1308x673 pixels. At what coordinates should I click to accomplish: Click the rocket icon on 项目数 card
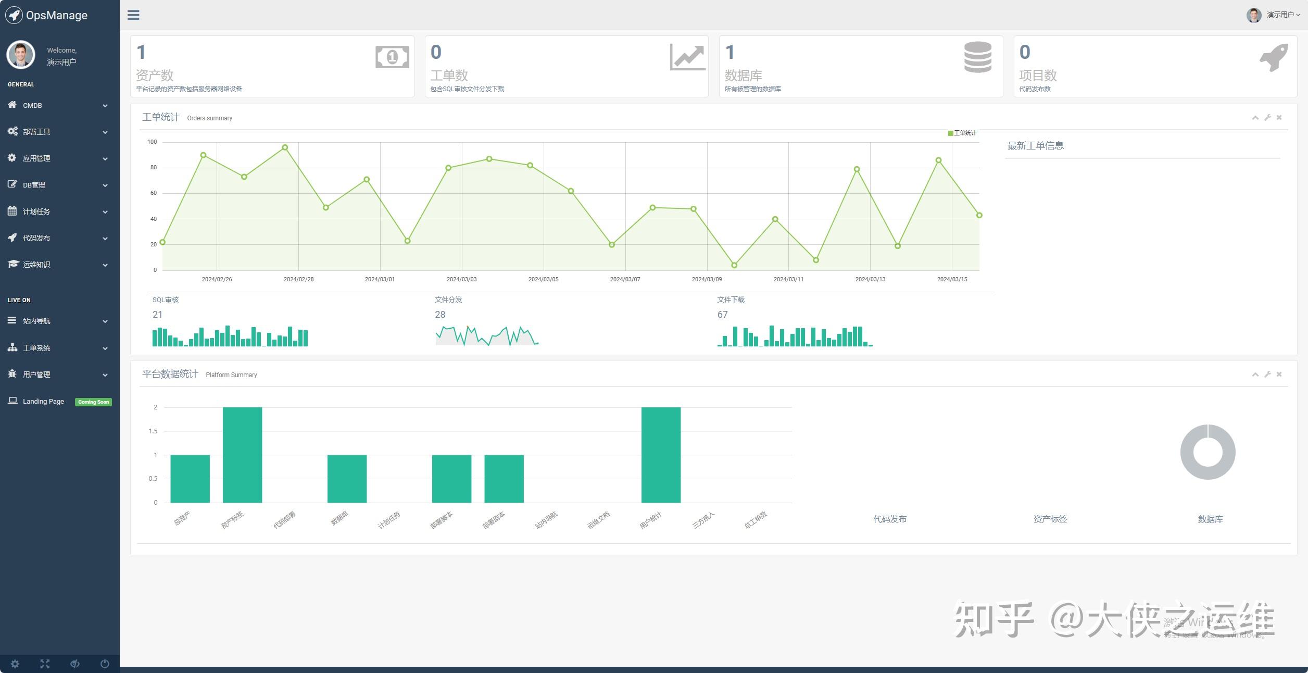(1274, 57)
